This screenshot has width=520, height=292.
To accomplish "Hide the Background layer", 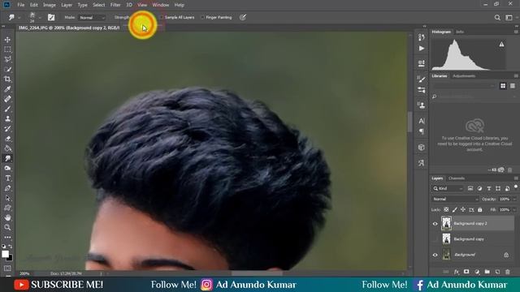I will tap(435, 255).
